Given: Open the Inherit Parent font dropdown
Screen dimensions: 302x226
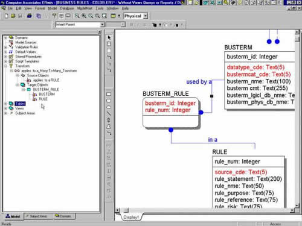Looking at the screenshot, I should (x=102, y=25).
